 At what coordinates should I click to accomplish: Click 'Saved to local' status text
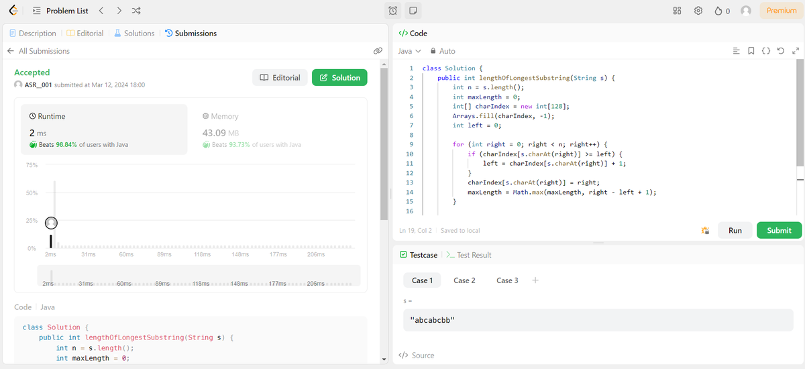[460, 230]
